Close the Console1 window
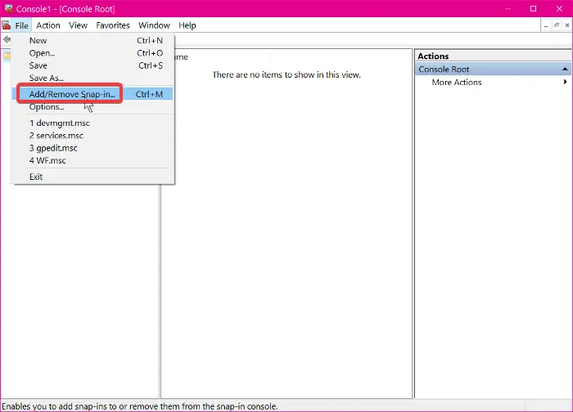Viewport: 573px width, 412px height. pyautogui.click(x=559, y=9)
